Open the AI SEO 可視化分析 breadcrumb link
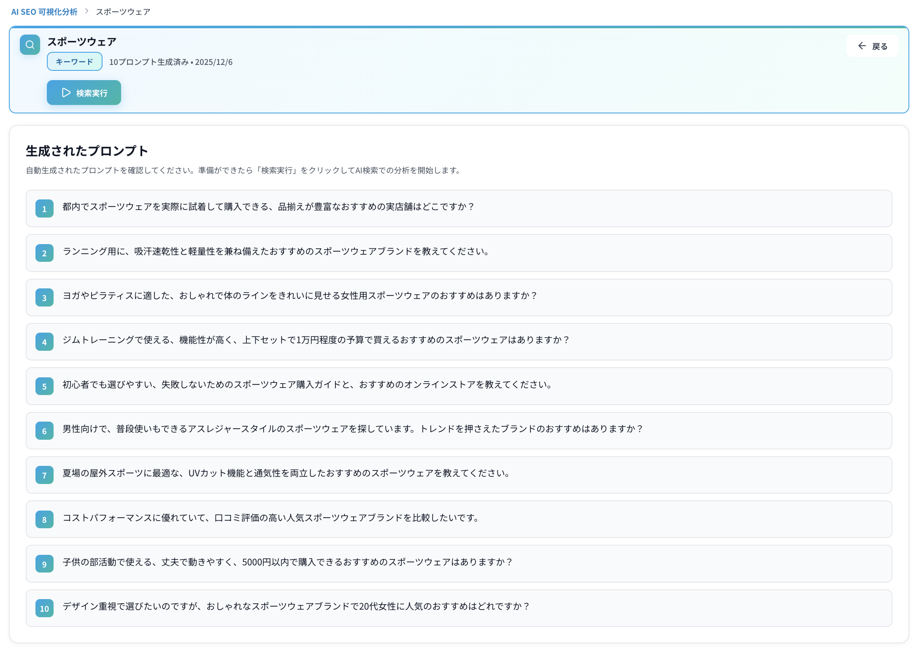The height and width of the screenshot is (656, 919). pyautogui.click(x=44, y=12)
